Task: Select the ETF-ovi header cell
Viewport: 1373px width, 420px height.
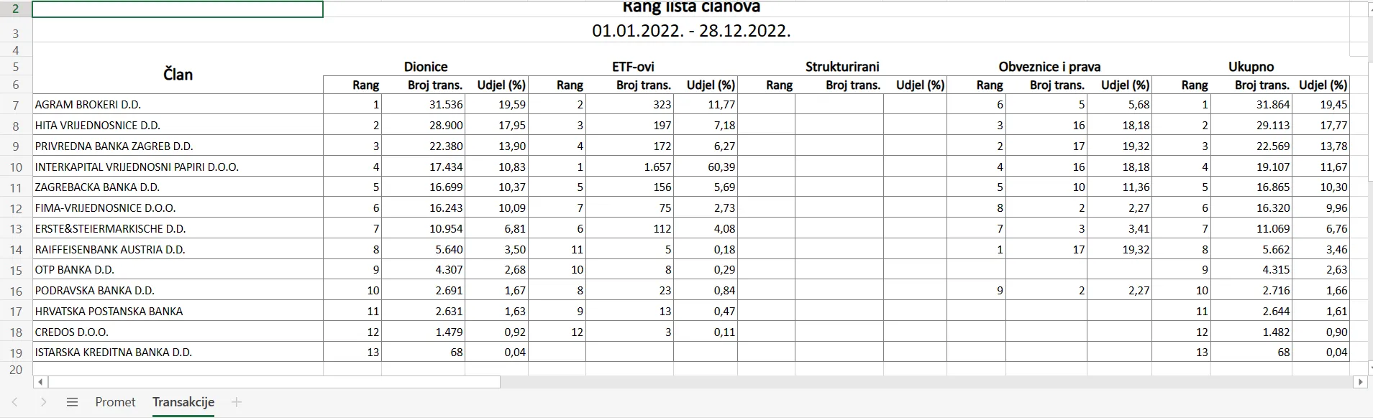Action: [633, 67]
